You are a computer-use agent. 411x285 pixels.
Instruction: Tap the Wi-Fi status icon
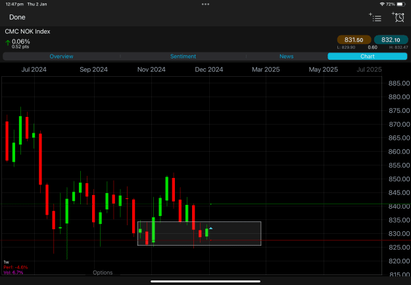pos(382,4)
